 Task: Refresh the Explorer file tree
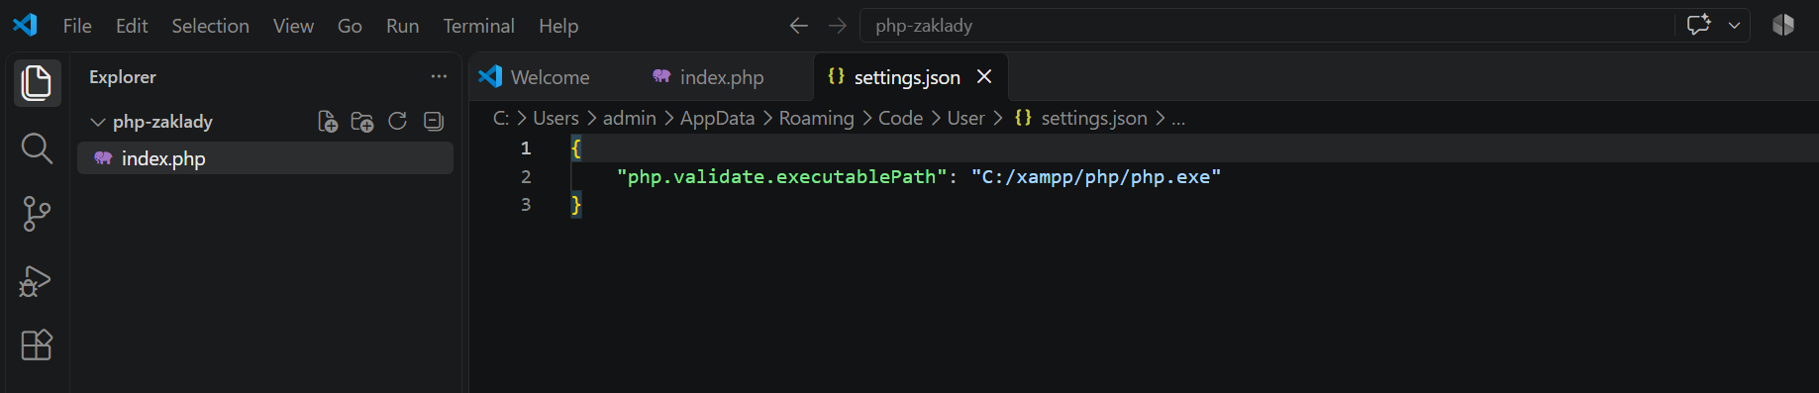point(397,122)
